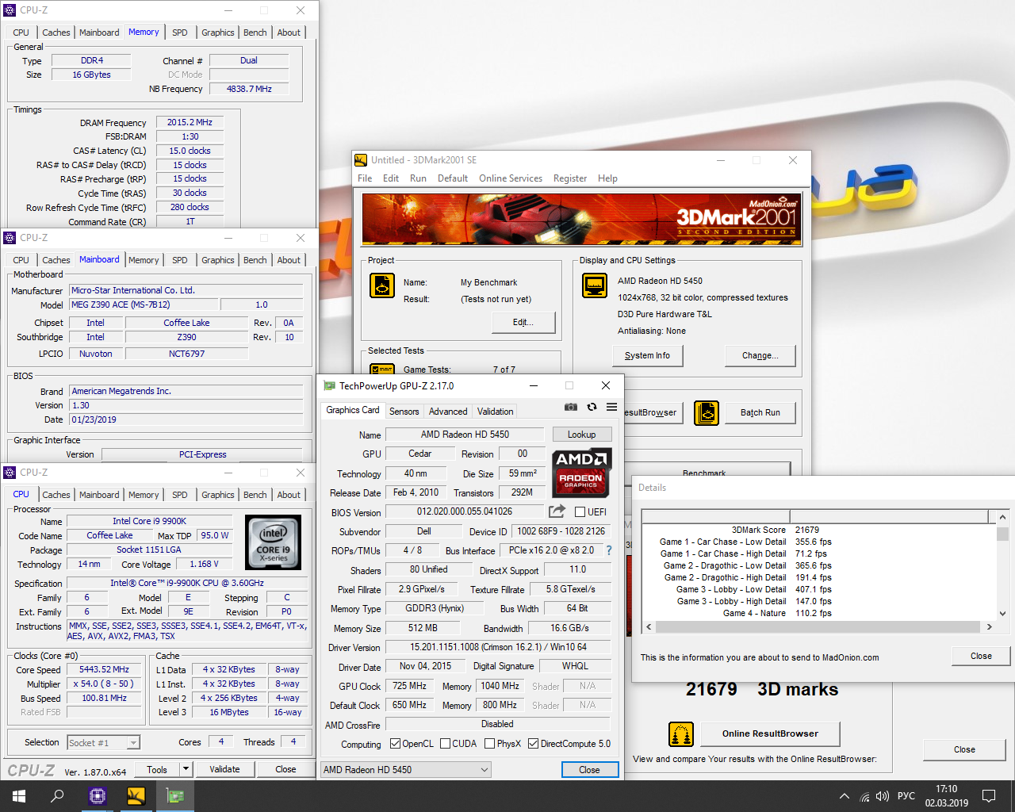Viewport: 1015px width, 812px height.
Task: Click the 3DMark taskbar icon
Action: coord(136,796)
